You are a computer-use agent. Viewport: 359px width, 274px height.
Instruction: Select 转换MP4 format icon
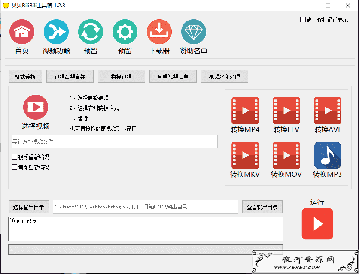(x=245, y=111)
